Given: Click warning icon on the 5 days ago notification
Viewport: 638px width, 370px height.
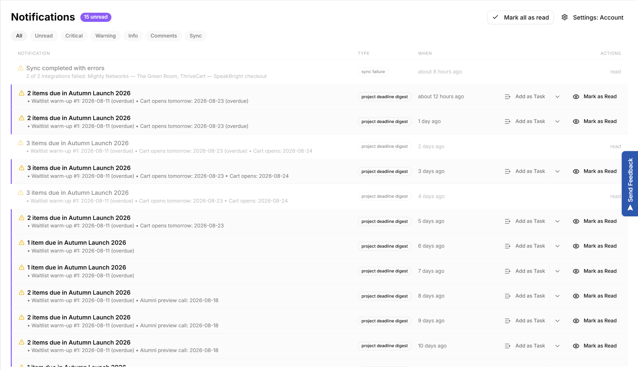Looking at the screenshot, I should pos(22,218).
